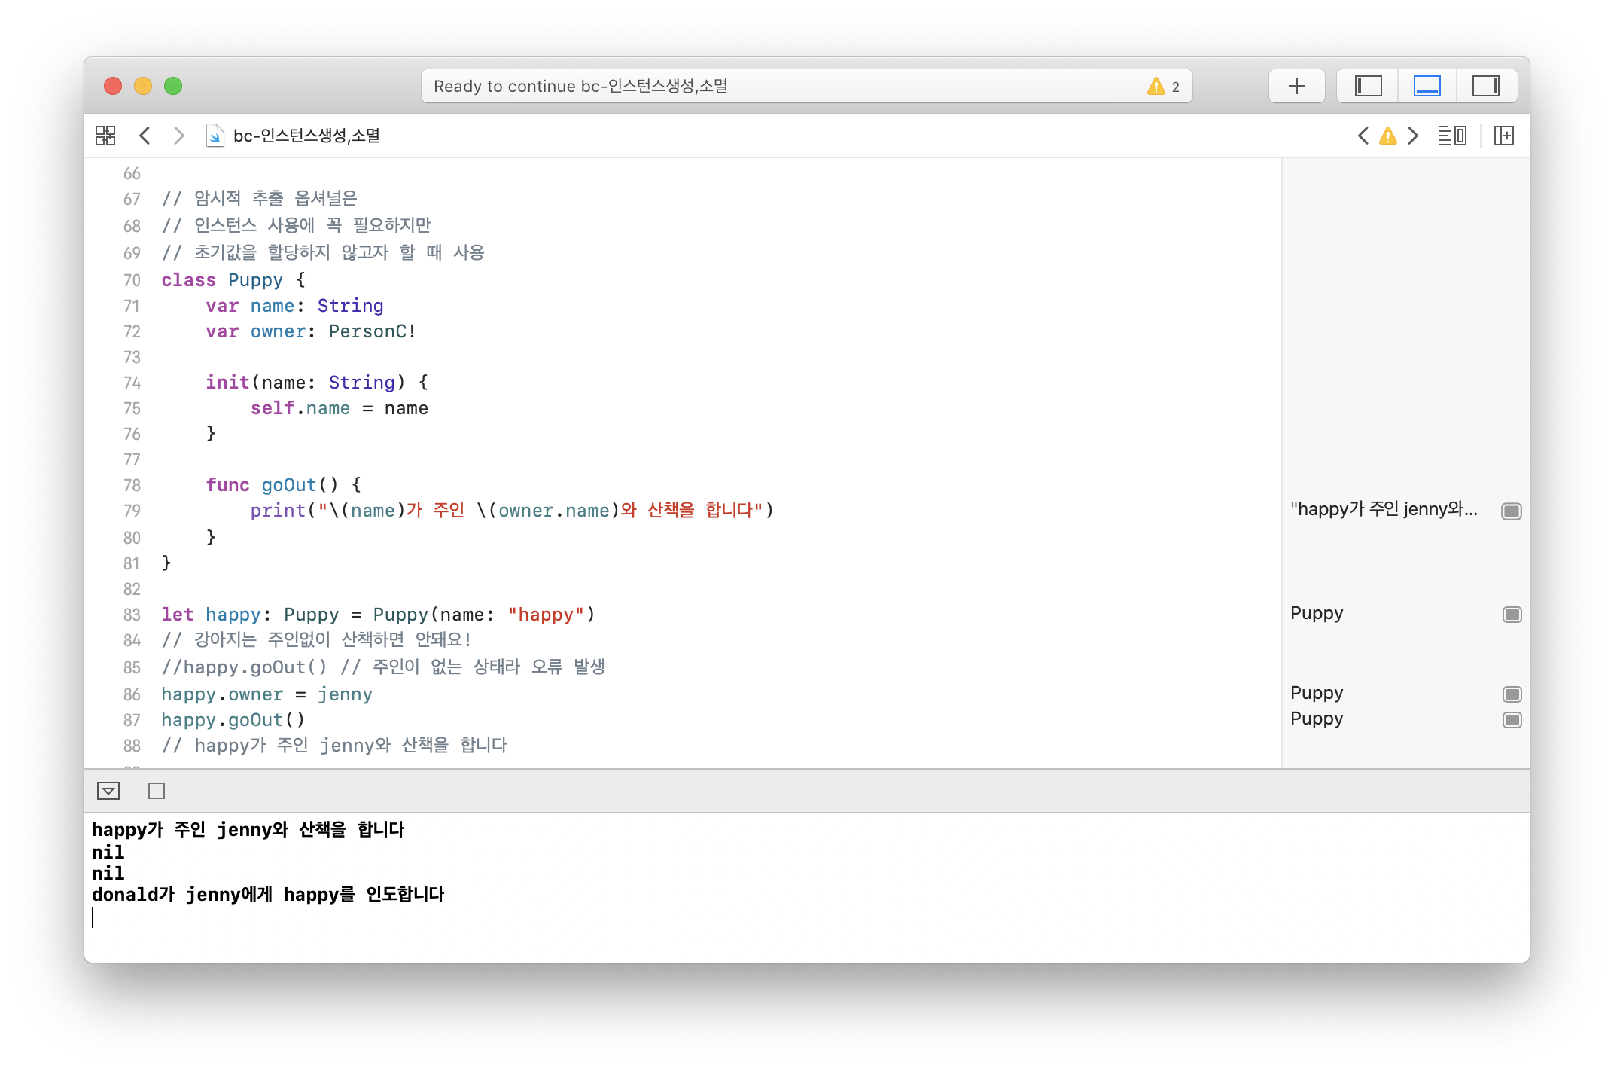Show inline result for happy.goOut() line 87
Screen dimensions: 1614x1074
[1512, 720]
